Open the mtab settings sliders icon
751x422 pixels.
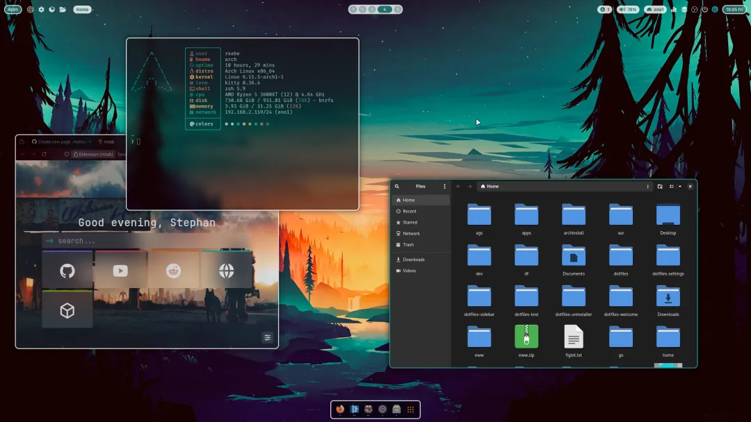pyautogui.click(x=268, y=337)
